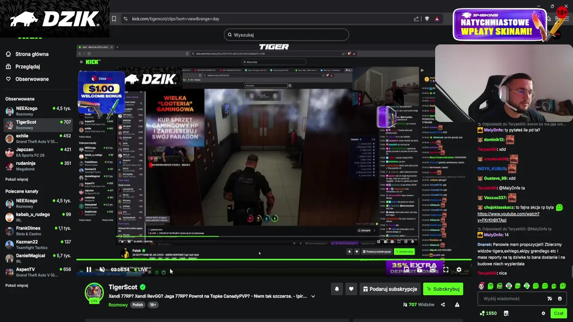Viewport: 573px width, 322px height.
Task: Click the DZIK logo overlay
Action: click(x=54, y=19)
